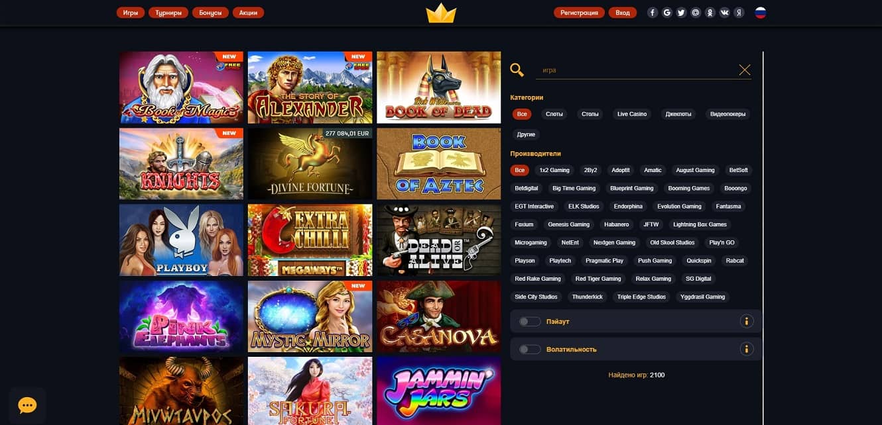Open the Russian flag language selector
Image resolution: width=882 pixels, height=425 pixels.
coord(761,13)
